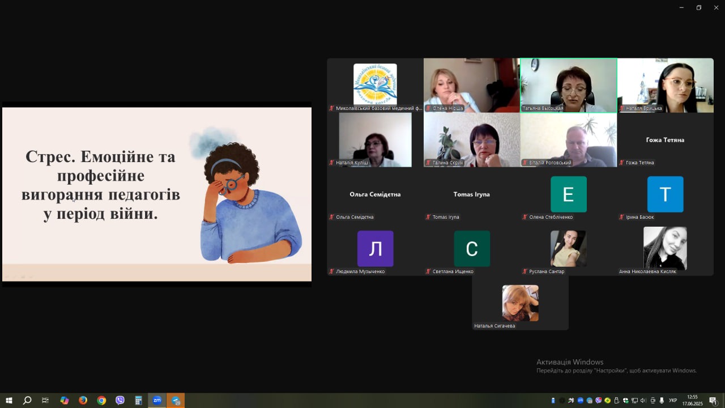
Task: Launch Firefox from the taskbar
Action: 83,401
